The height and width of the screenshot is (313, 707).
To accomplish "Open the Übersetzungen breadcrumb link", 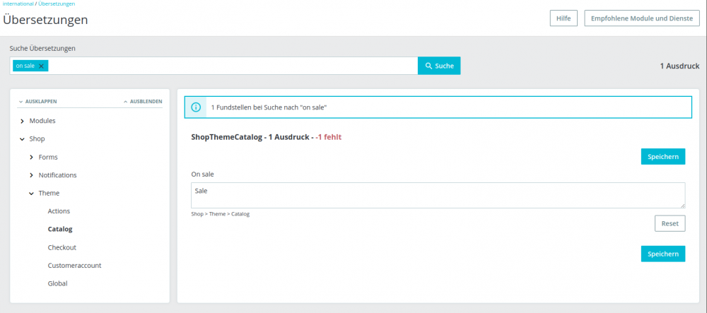I will tap(57, 4).
